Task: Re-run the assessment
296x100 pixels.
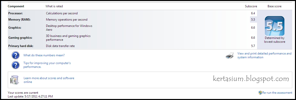Action: (x=277, y=93)
